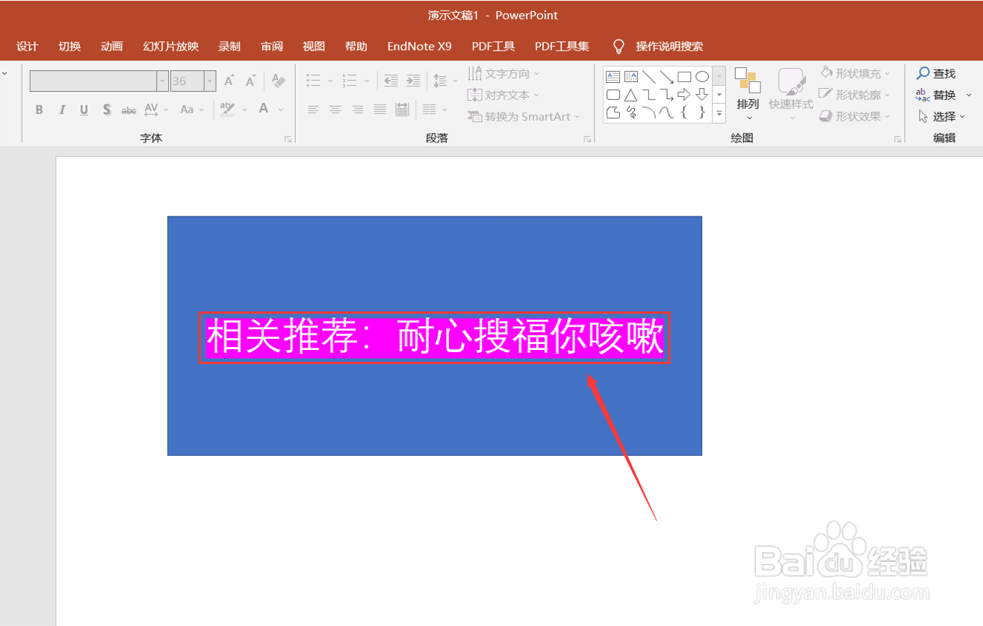Align text right
Image resolution: width=983 pixels, height=626 pixels.
click(x=358, y=110)
